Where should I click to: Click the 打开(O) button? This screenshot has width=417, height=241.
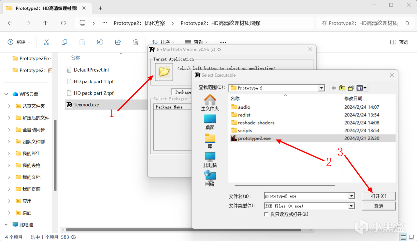[379, 196]
